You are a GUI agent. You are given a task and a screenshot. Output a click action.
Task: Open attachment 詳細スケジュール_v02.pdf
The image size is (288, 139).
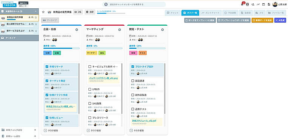144,120
